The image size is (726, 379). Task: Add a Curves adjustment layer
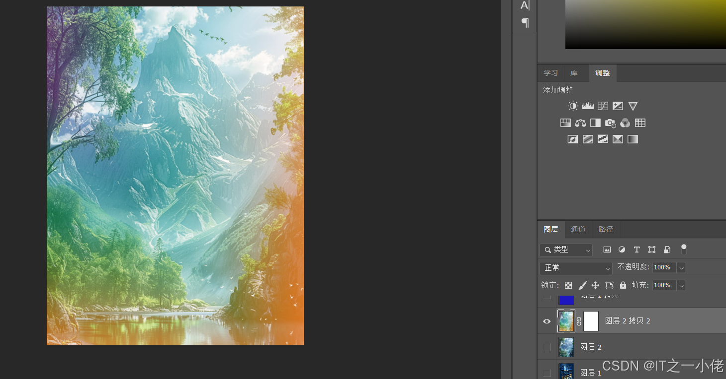pos(603,106)
